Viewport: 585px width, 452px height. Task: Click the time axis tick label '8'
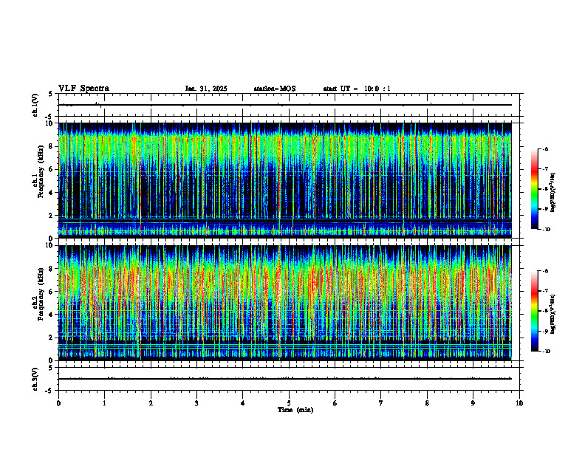427,403
